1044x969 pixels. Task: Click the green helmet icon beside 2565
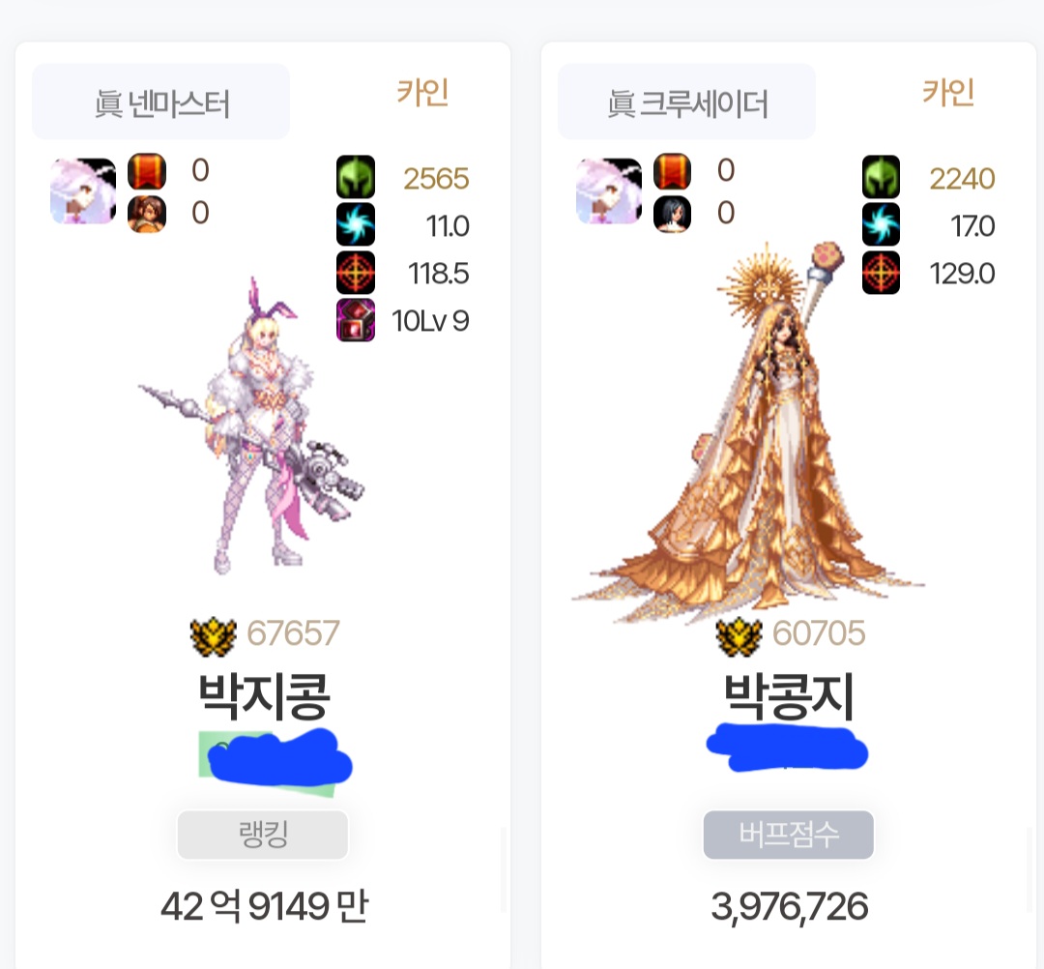(x=356, y=177)
